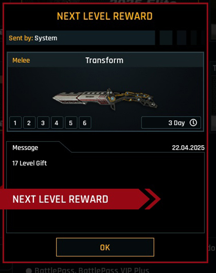Screen dimensions: 216x273
Task: Select the Message tab
Action: point(25,148)
